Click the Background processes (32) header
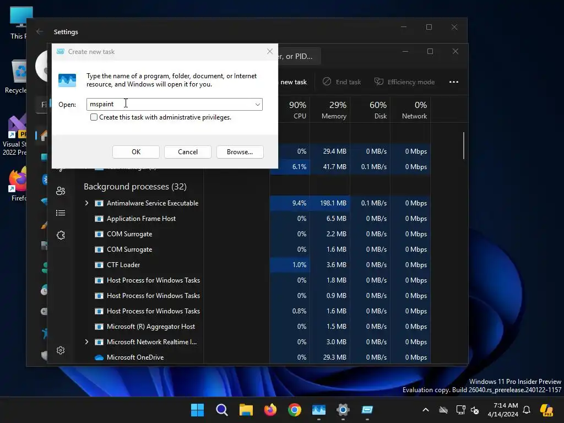 pyautogui.click(x=135, y=187)
